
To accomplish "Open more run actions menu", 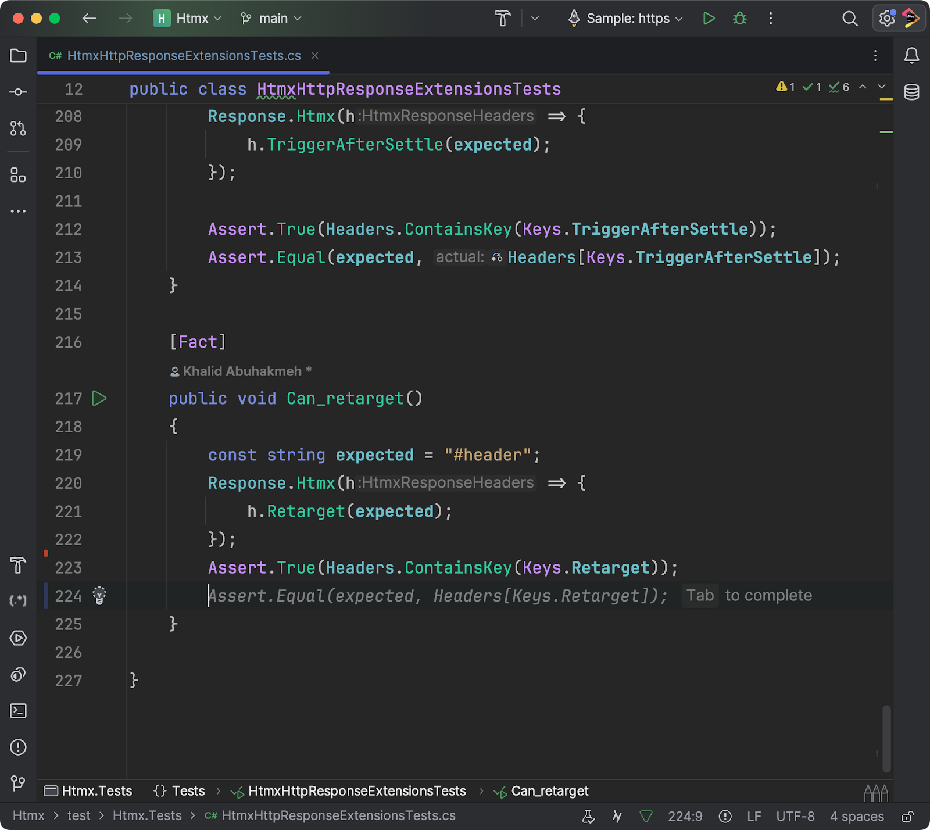I will tap(771, 19).
